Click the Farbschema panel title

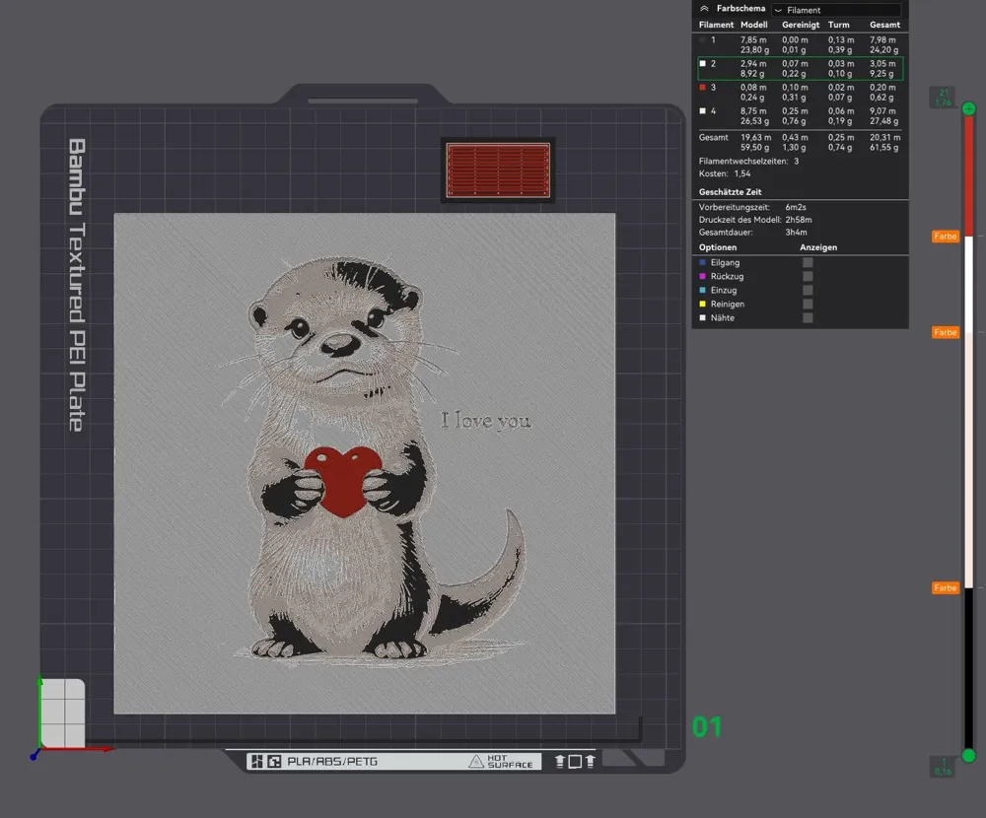pyautogui.click(x=740, y=9)
